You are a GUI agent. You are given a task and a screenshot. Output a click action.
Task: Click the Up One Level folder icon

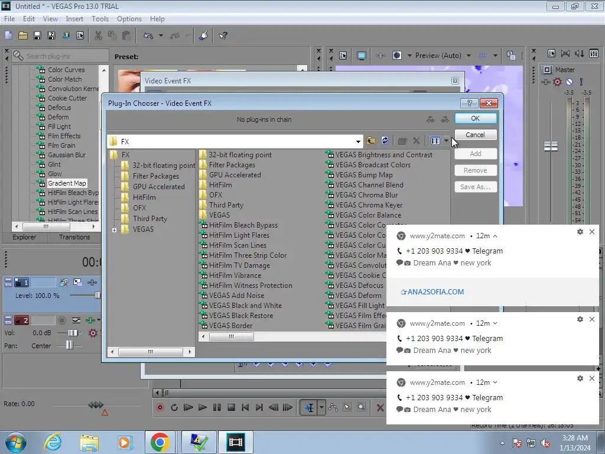pos(371,141)
